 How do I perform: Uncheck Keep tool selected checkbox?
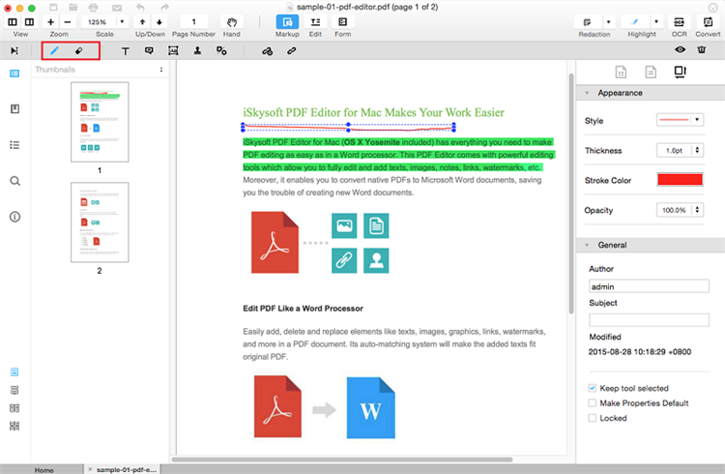pyautogui.click(x=593, y=388)
